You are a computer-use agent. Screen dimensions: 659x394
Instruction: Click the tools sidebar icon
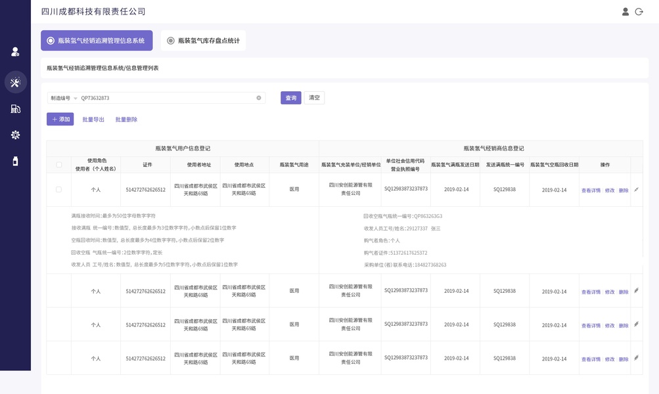[15, 82]
